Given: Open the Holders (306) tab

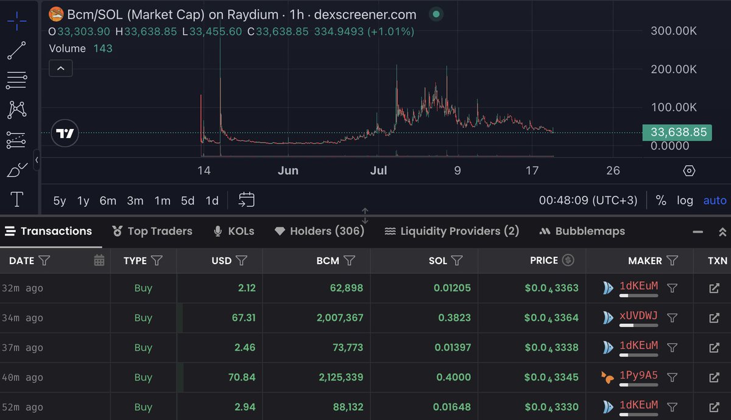Looking at the screenshot, I should 320,231.
